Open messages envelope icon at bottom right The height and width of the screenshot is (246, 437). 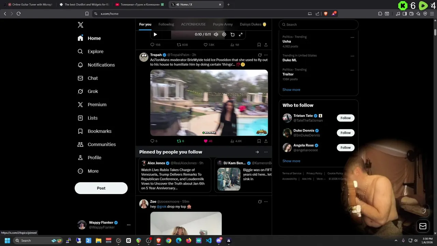click(x=423, y=226)
